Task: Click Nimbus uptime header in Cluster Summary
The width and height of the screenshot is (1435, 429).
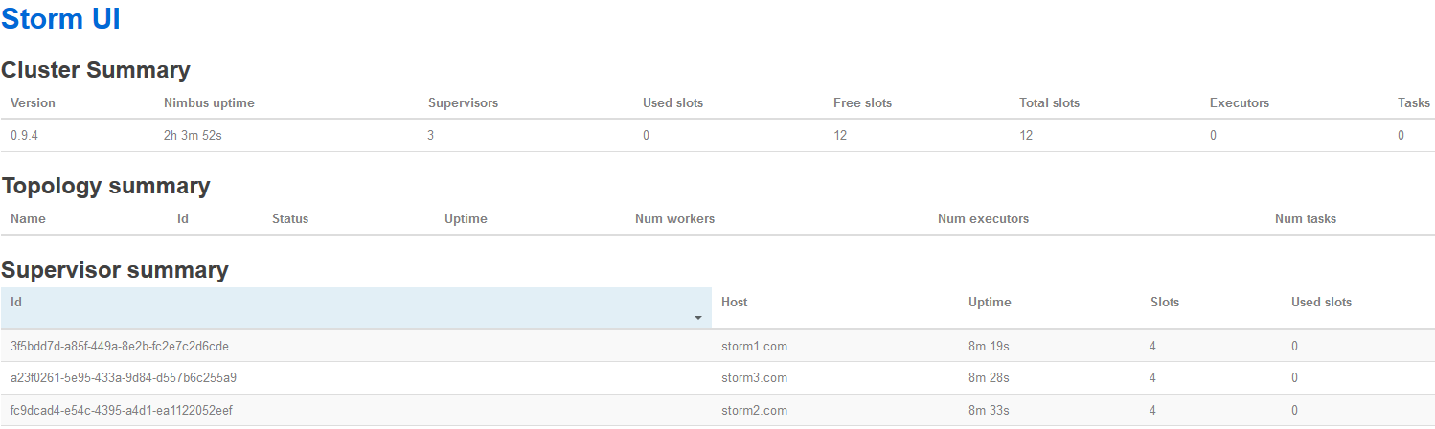Action: pos(209,102)
